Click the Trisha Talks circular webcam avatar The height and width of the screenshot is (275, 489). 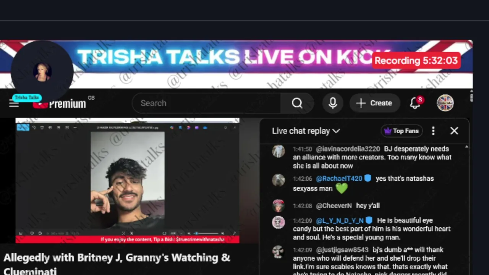pos(42,71)
